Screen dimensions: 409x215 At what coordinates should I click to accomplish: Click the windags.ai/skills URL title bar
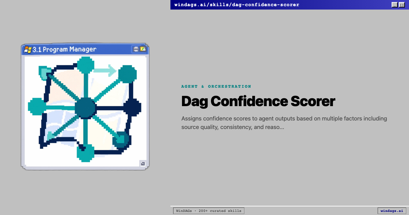pyautogui.click(x=237, y=5)
